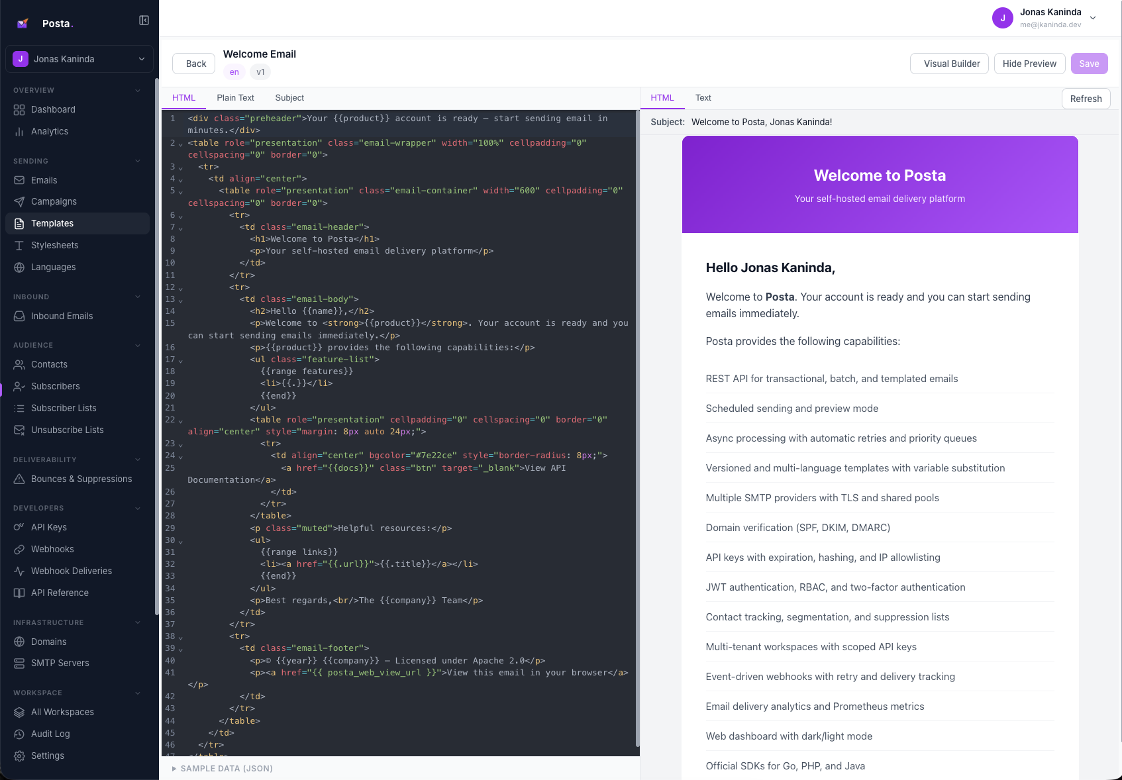
Task: Click the All Workspaces layers icon
Action: pos(19,712)
